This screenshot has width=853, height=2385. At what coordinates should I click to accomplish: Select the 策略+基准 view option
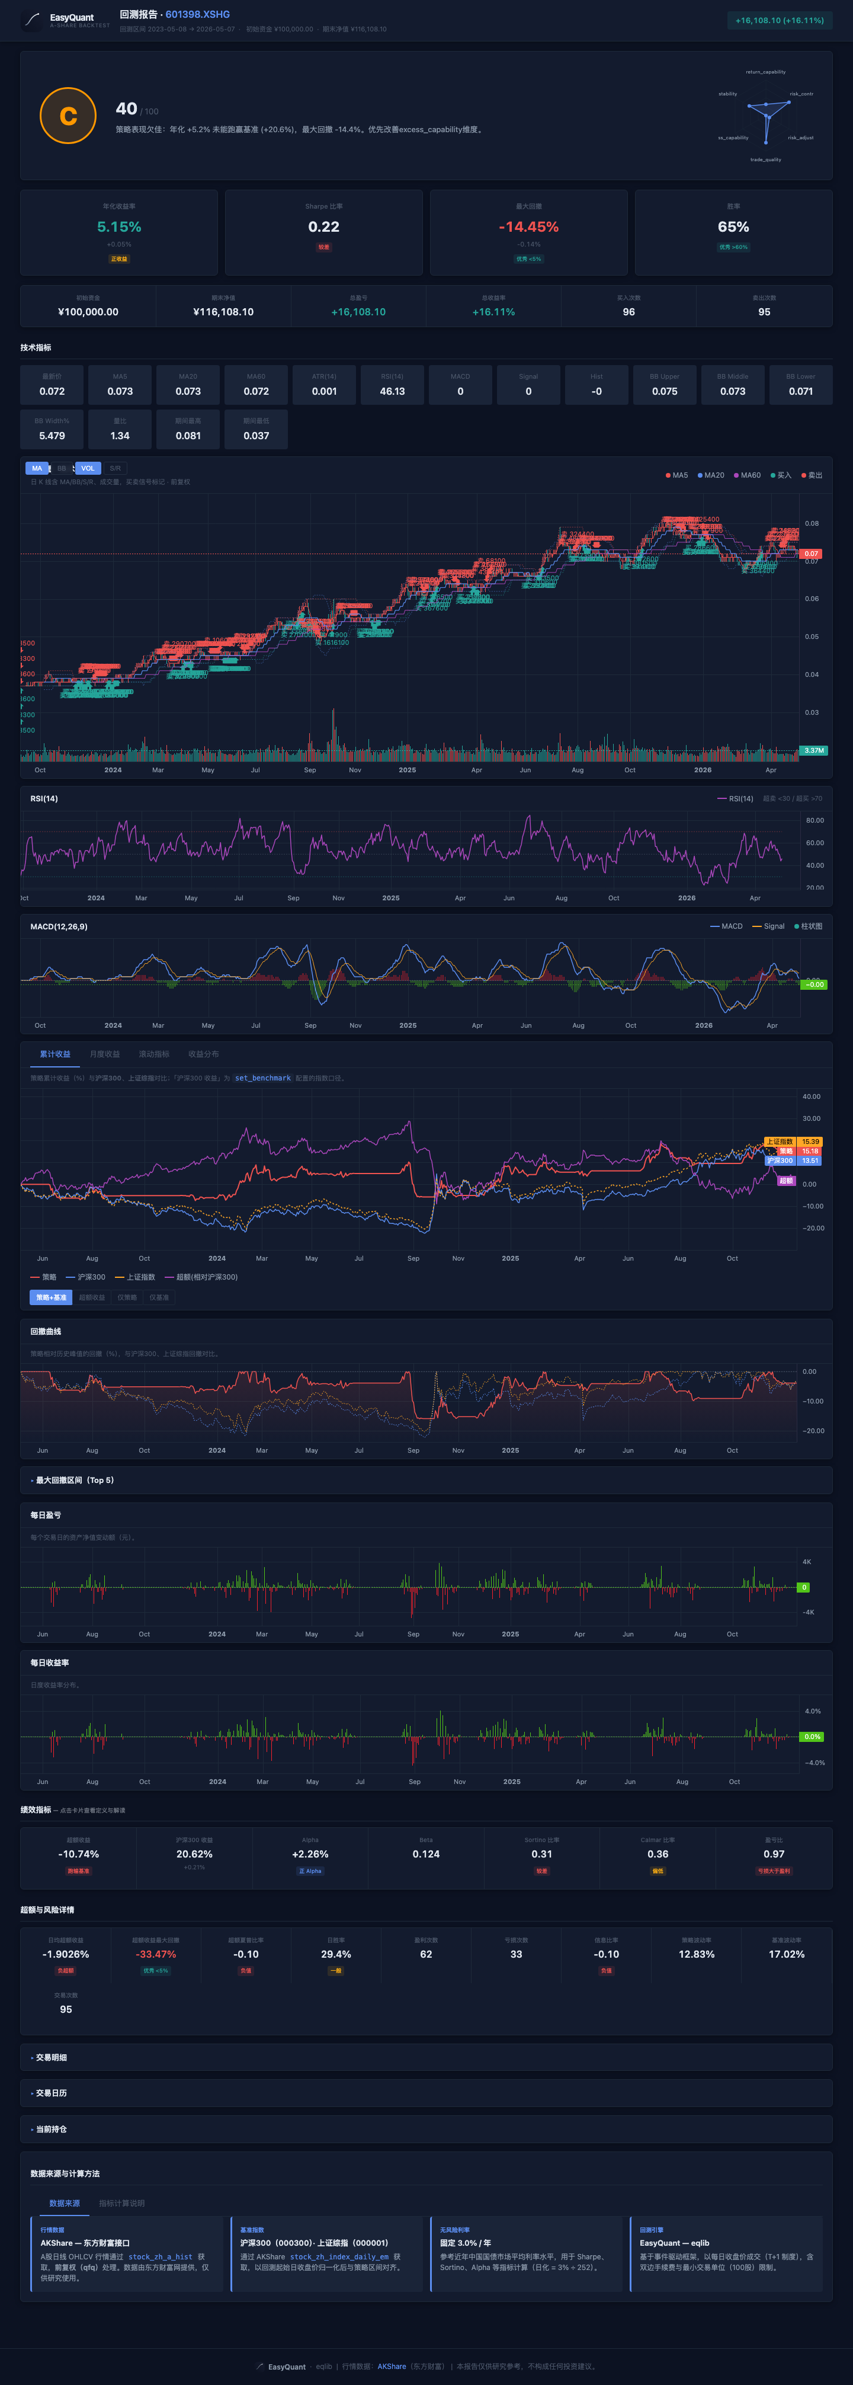pos(52,1298)
